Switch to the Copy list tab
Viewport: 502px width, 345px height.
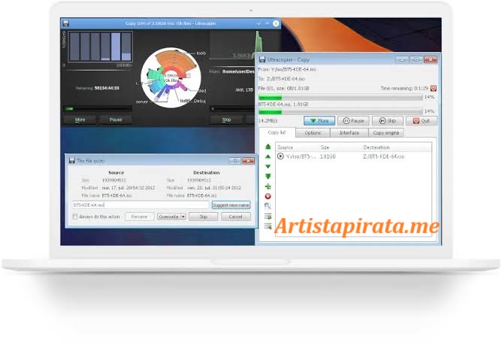point(277,132)
